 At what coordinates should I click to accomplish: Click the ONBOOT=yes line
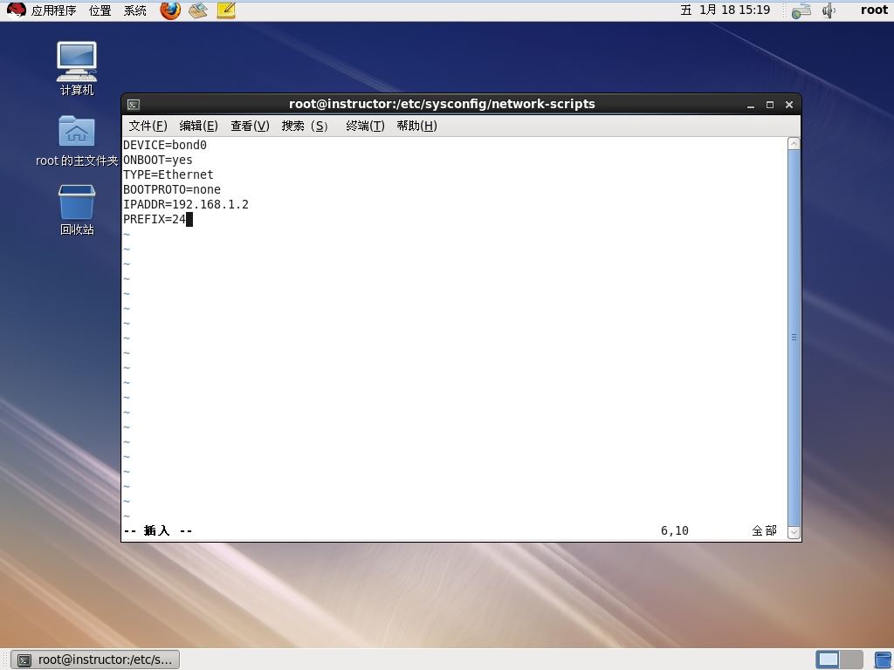tap(158, 161)
